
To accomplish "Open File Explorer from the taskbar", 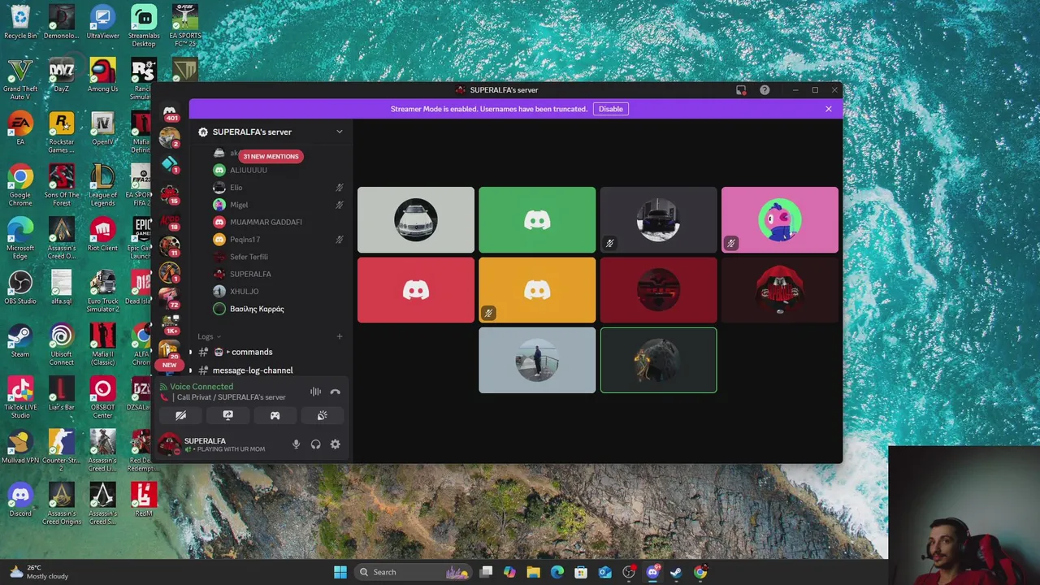I will coord(533,572).
